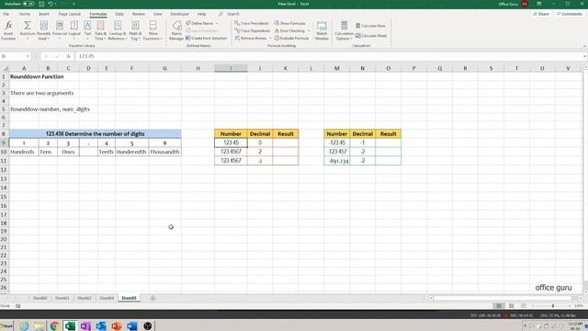
Task: Run Error Checking
Action: tap(289, 30)
